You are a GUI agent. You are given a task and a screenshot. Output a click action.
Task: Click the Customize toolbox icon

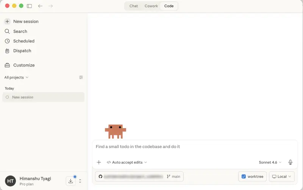tap(7, 65)
